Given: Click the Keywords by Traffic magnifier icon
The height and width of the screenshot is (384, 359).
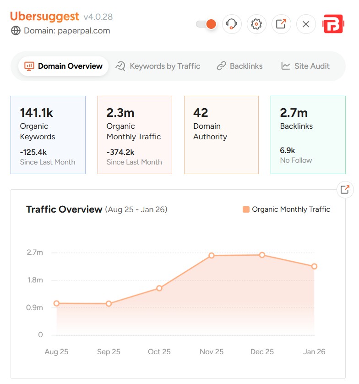Looking at the screenshot, I should (x=120, y=66).
